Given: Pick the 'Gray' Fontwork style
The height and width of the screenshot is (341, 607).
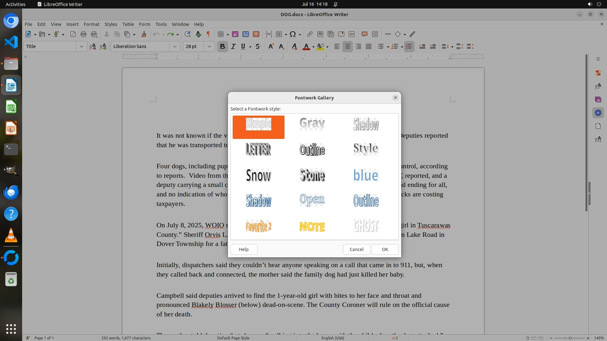Looking at the screenshot, I should click(x=312, y=124).
